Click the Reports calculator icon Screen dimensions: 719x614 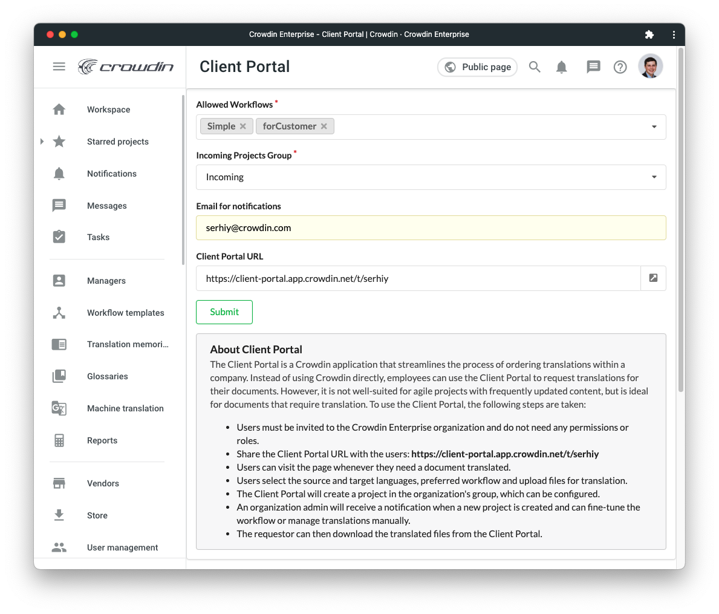[x=59, y=440]
